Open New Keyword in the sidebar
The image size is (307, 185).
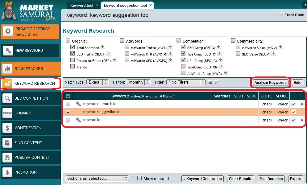tap(30, 51)
